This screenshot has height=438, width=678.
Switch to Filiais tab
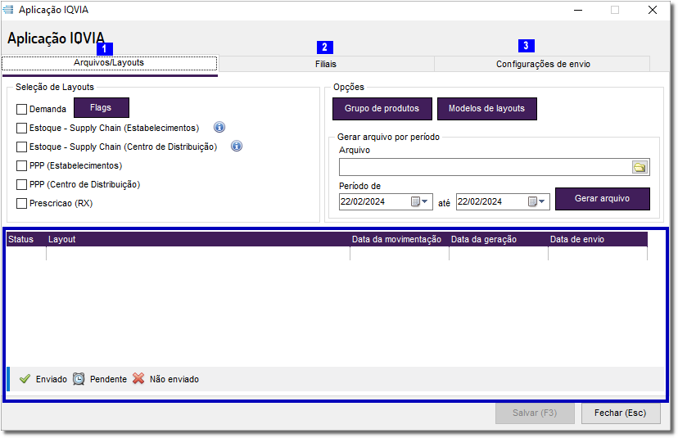tap(326, 64)
